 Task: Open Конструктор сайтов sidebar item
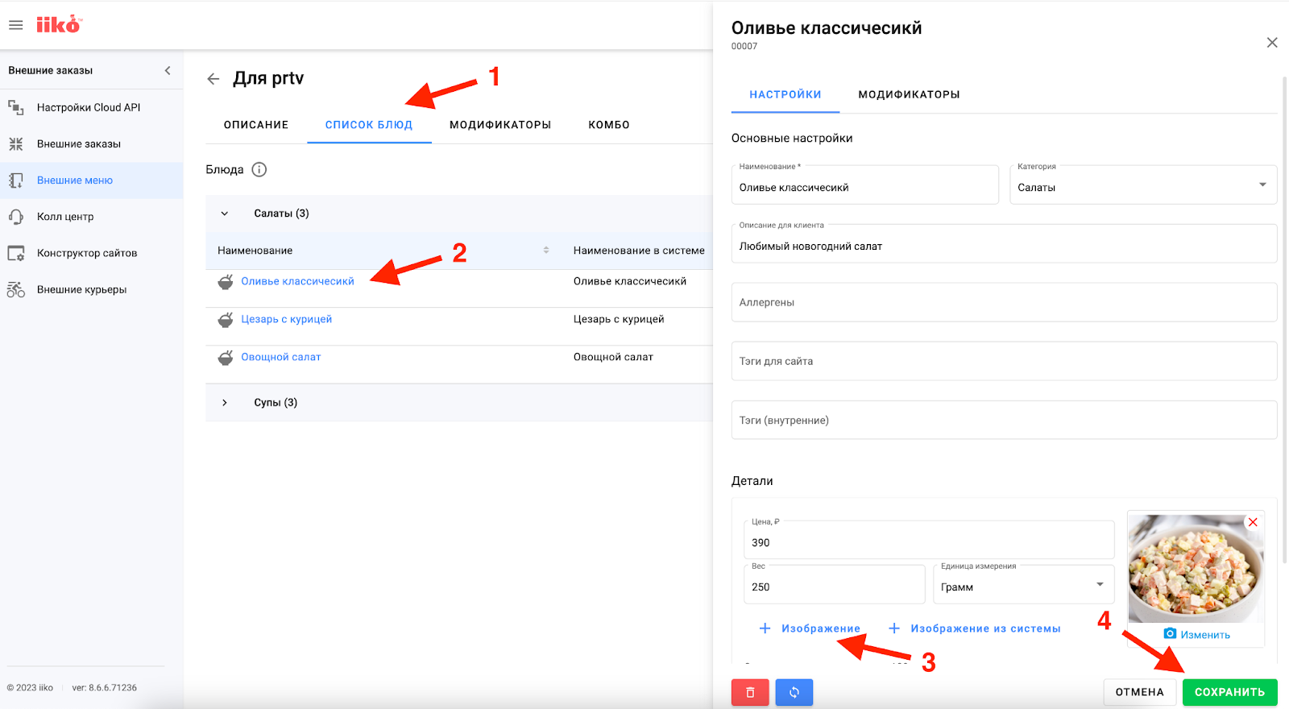[x=92, y=253]
